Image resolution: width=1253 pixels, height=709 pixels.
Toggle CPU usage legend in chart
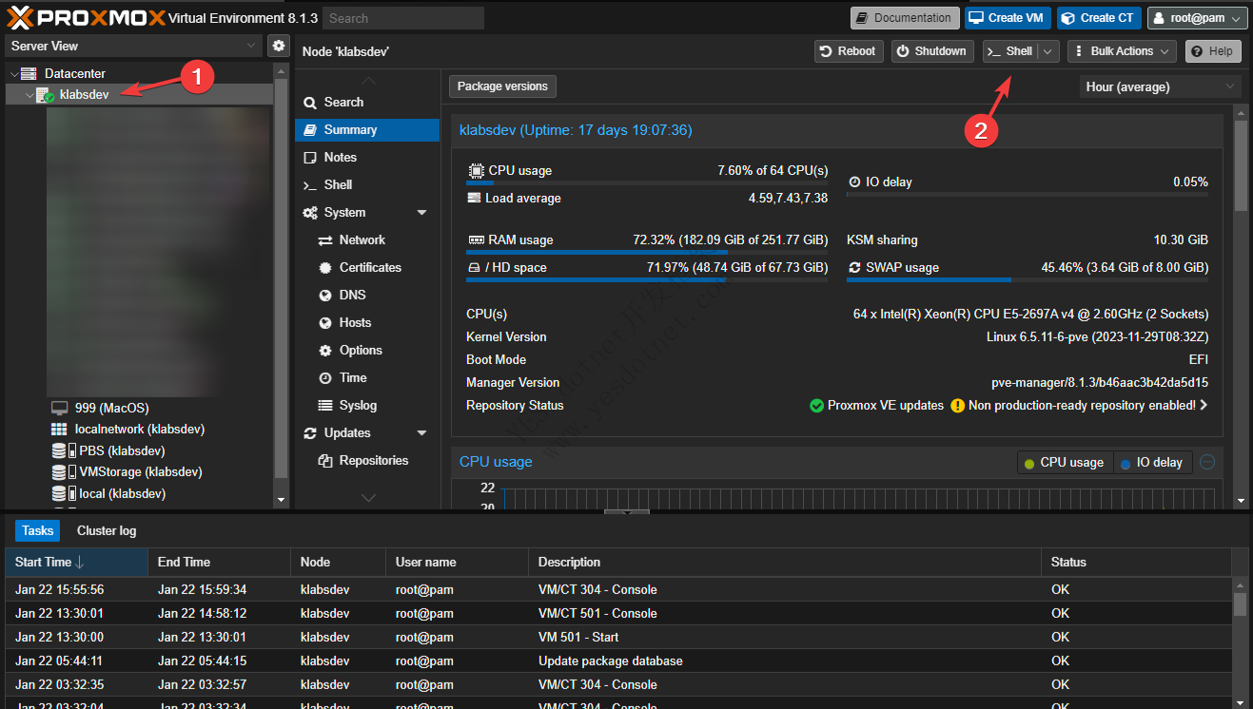pyautogui.click(x=1064, y=463)
